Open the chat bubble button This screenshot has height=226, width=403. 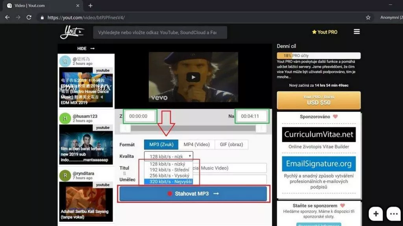pyautogui.click(x=394, y=214)
